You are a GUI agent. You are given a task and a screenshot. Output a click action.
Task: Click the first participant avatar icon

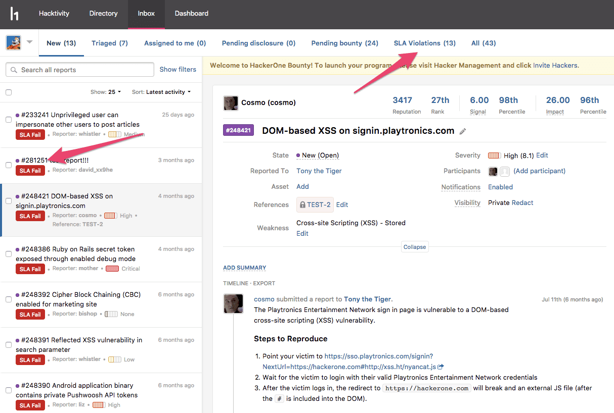click(493, 172)
